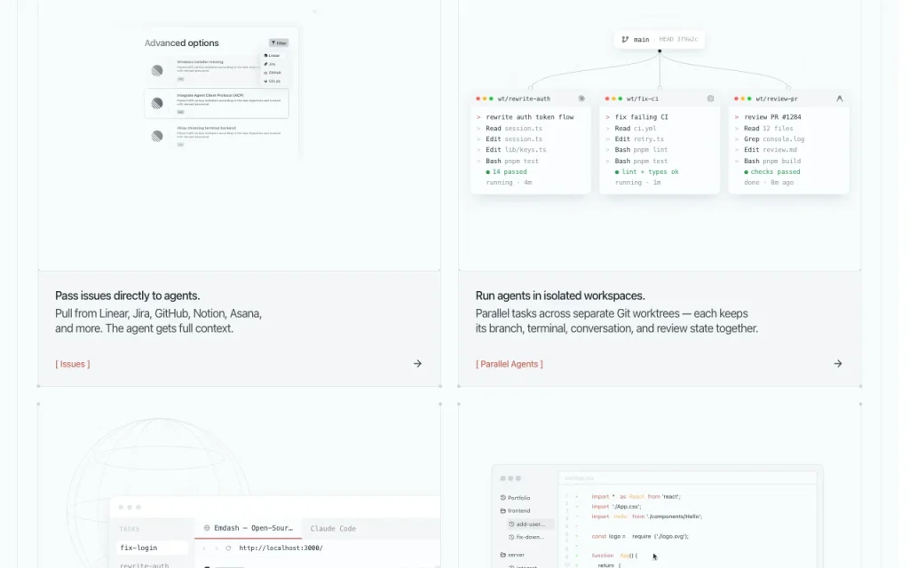Choose Linear from the filter menu
The width and height of the screenshot is (909, 568).
coord(273,56)
